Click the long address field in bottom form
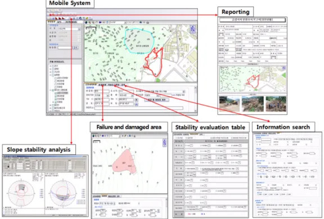The image size is (324, 219). click(x=139, y=108)
